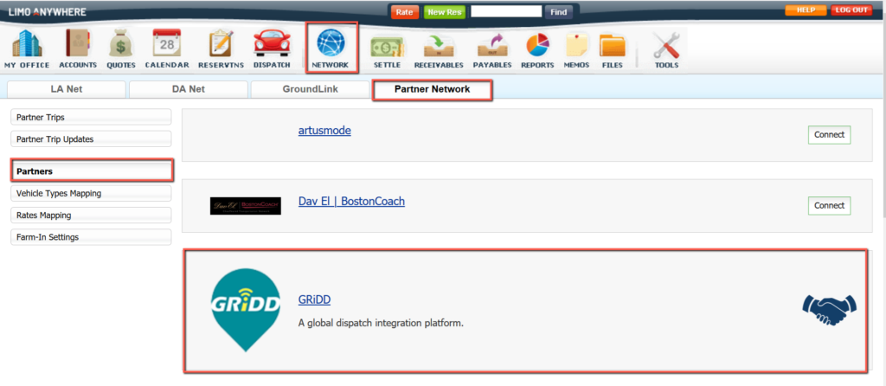886x386 pixels.
Task: Click the LOG OUT button
Action: tap(851, 10)
